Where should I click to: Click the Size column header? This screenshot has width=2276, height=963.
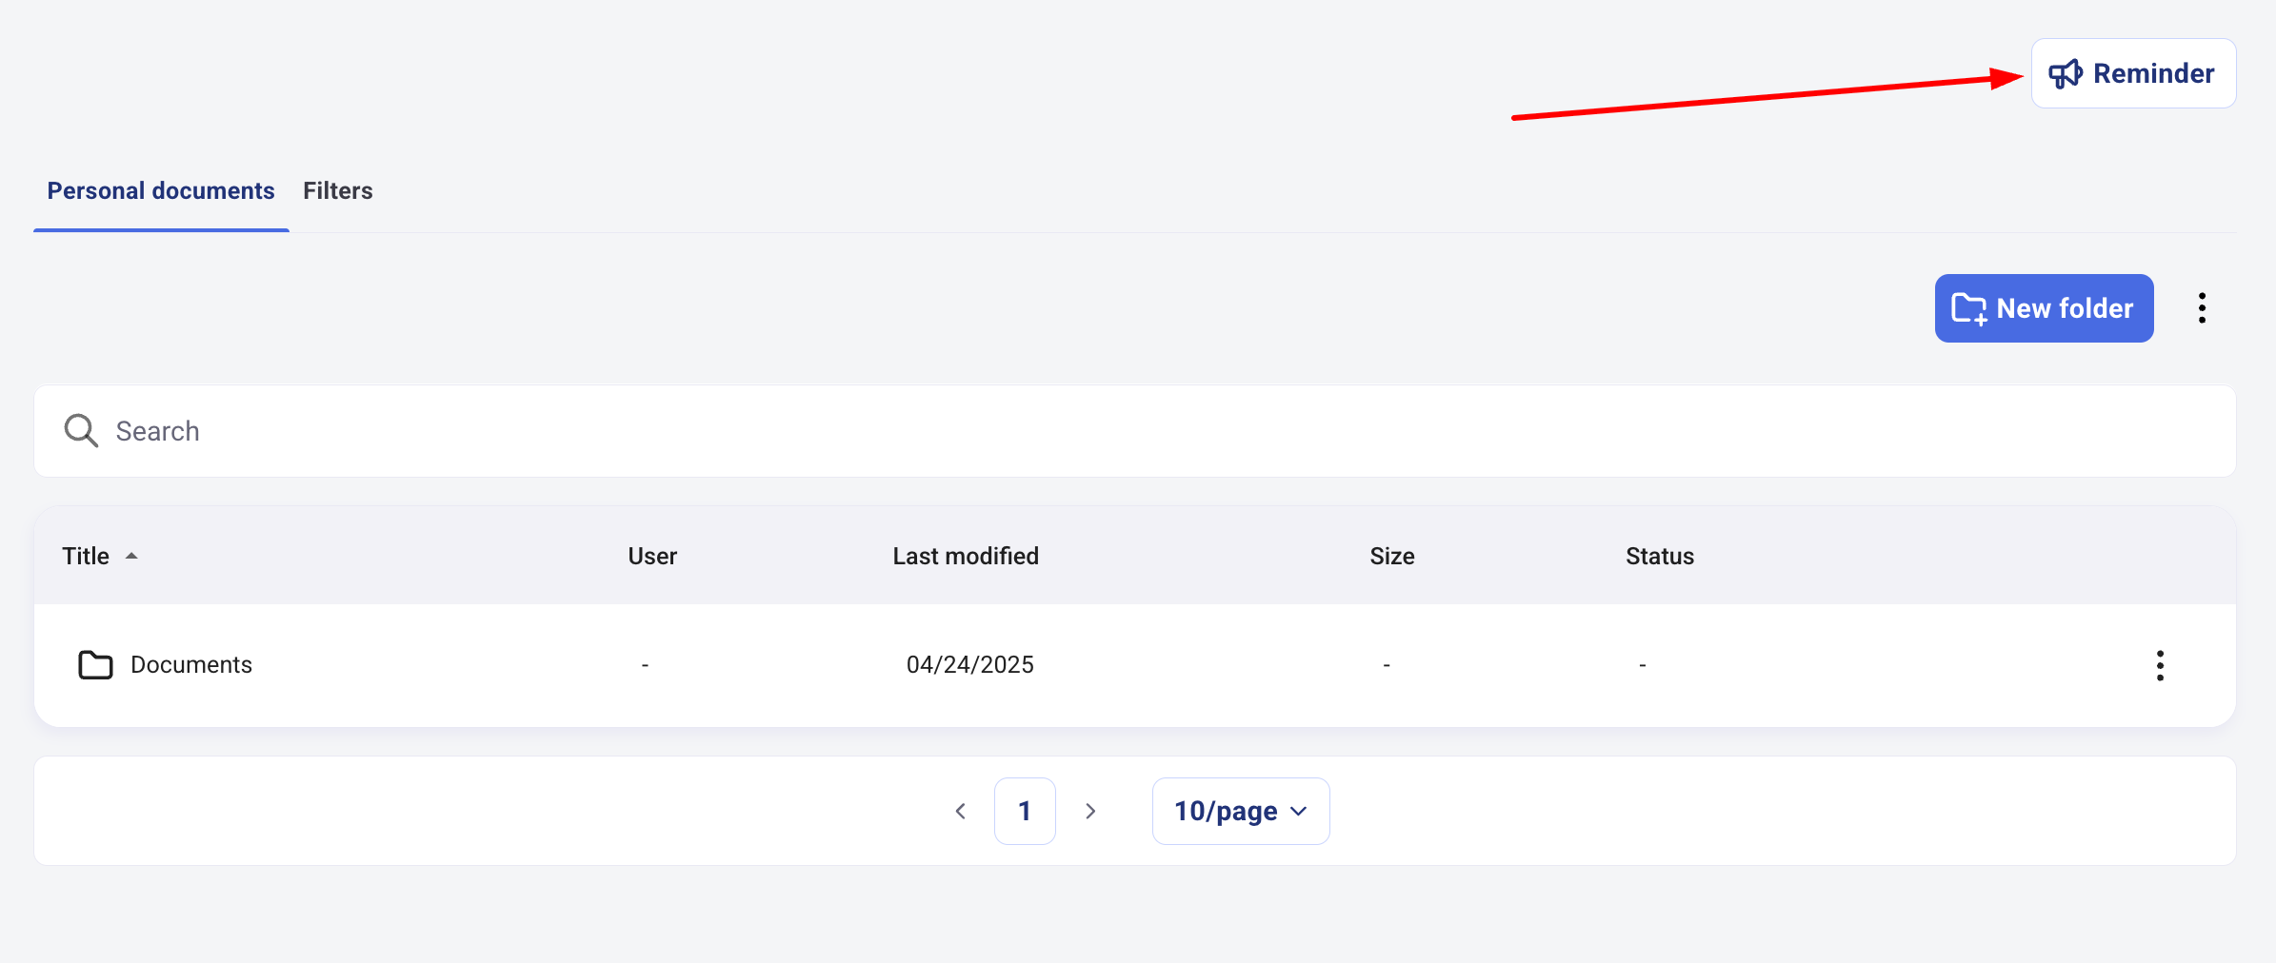(x=1391, y=557)
